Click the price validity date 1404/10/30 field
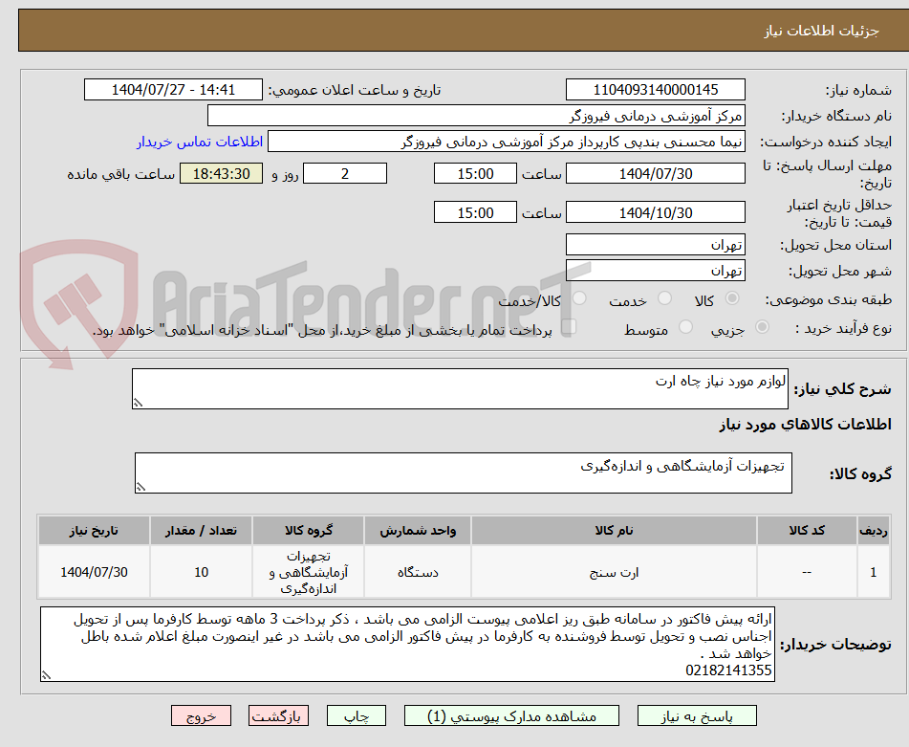This screenshot has height=747, width=909. 655,212
